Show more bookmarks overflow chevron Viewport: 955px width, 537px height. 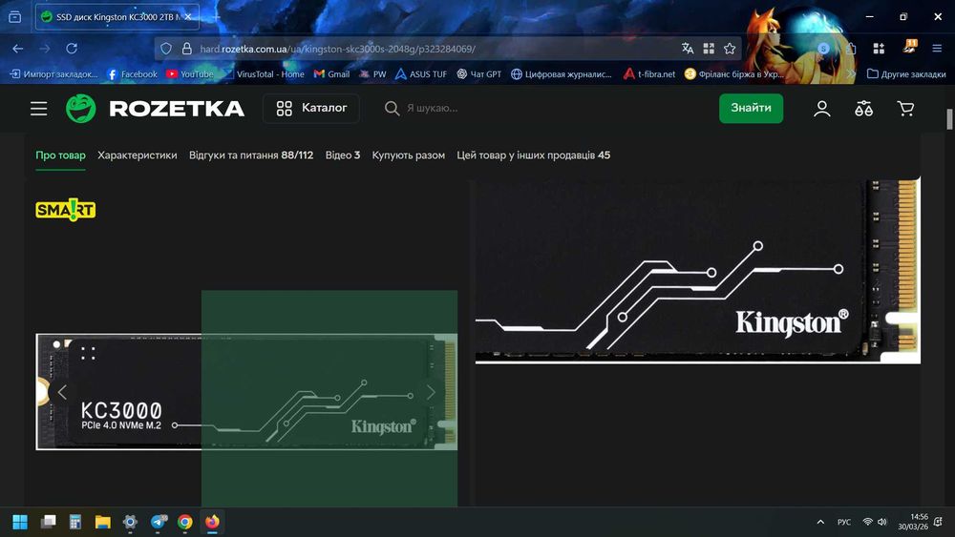(852, 74)
